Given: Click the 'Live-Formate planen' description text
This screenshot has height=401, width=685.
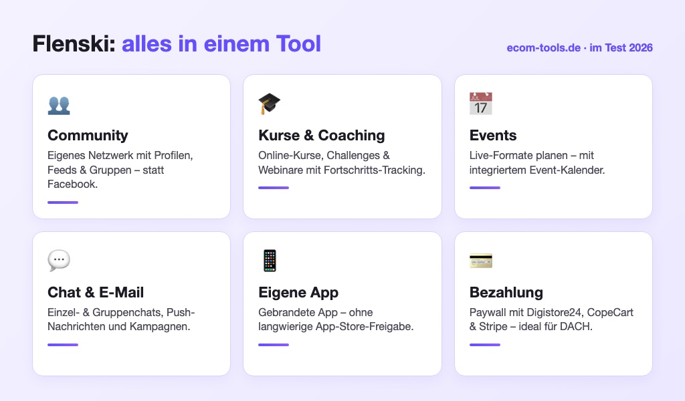Looking at the screenshot, I should click(537, 163).
